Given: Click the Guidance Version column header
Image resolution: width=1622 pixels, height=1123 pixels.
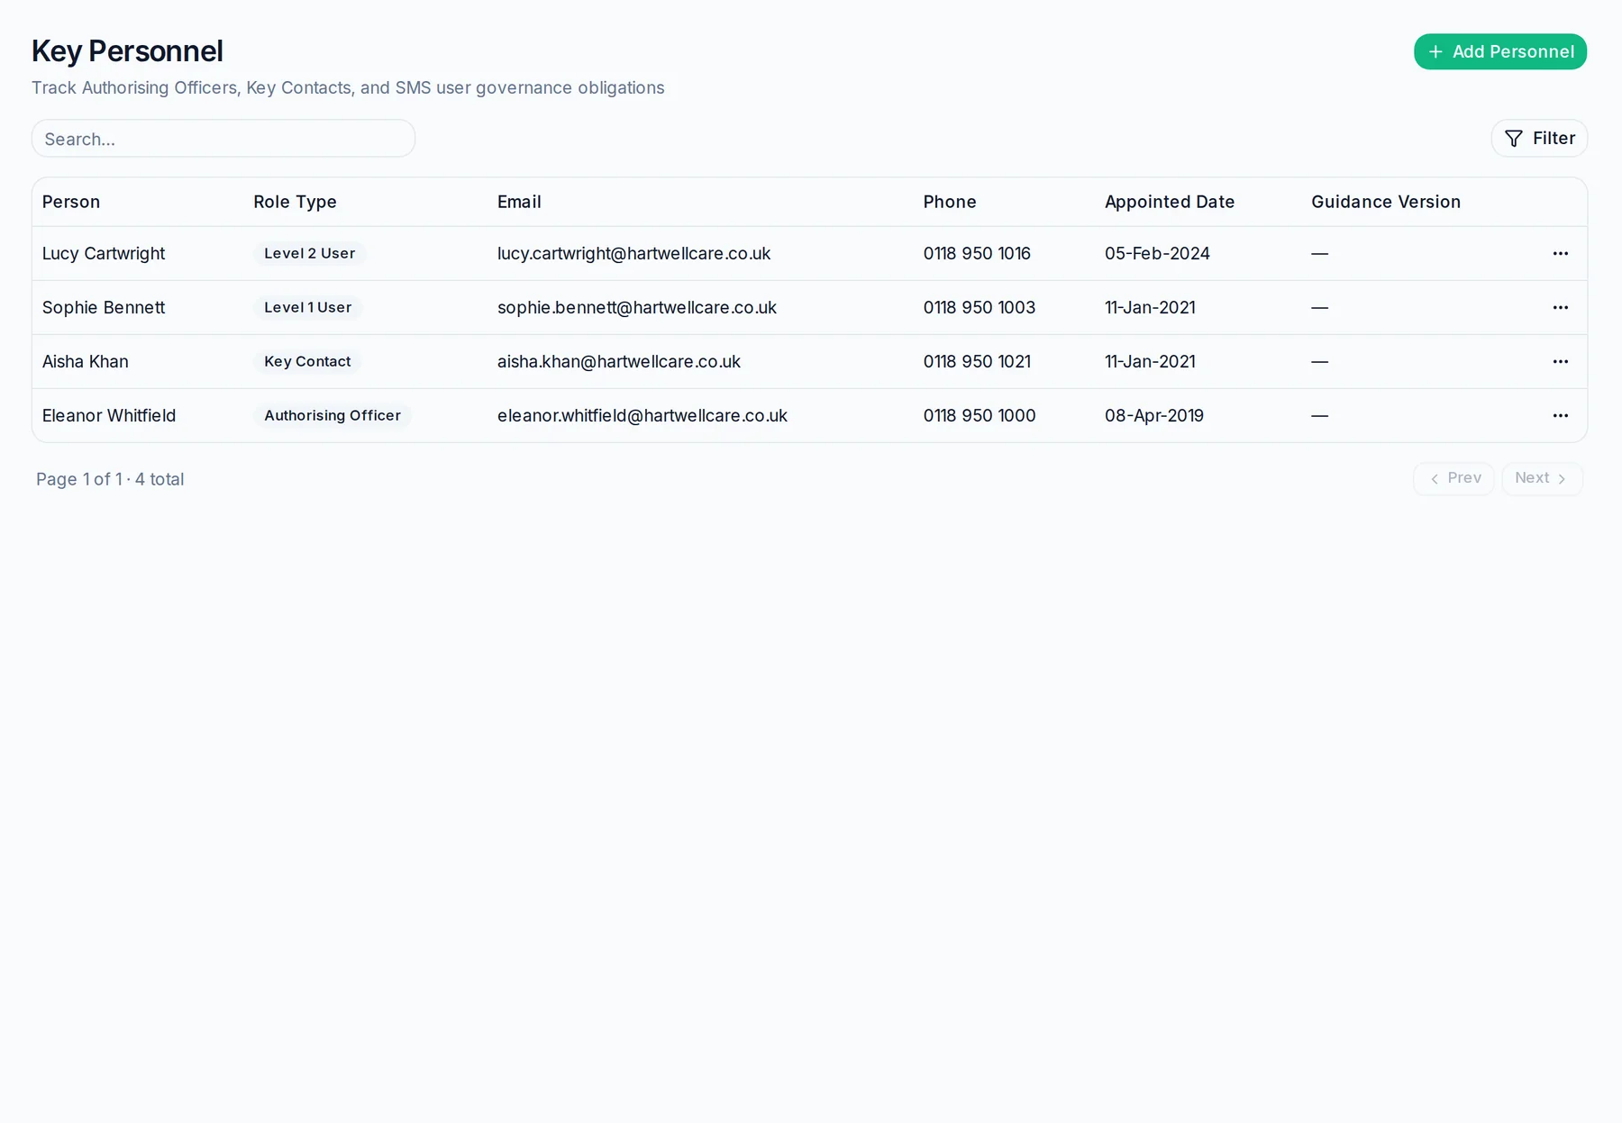Looking at the screenshot, I should tap(1386, 202).
